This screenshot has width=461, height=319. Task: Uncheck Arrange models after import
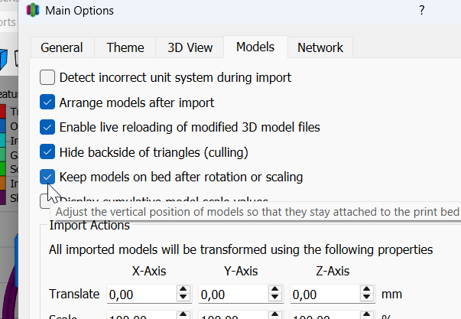[47, 102]
